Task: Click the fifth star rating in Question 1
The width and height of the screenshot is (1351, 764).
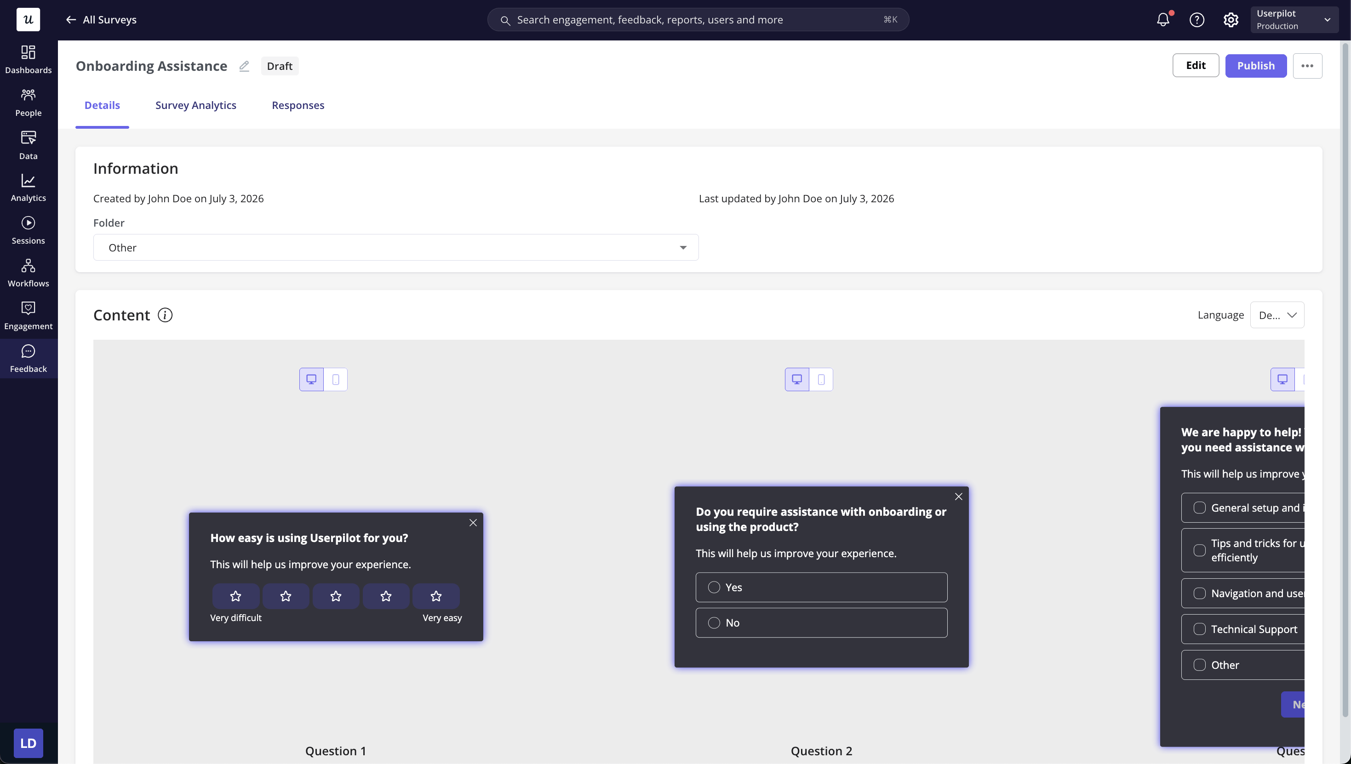Action: 436,596
